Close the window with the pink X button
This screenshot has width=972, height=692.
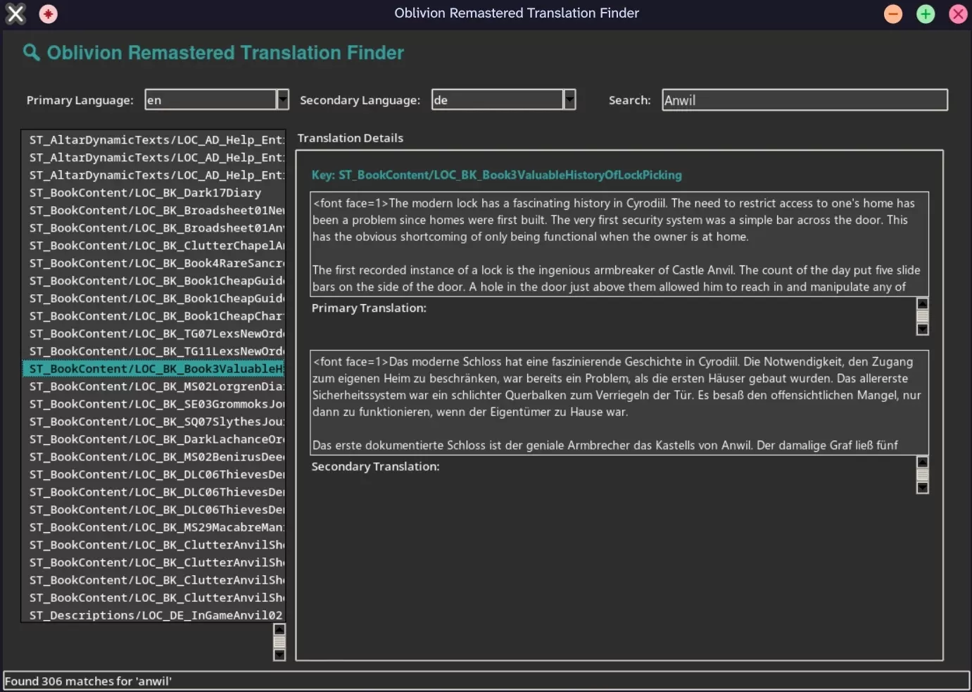pos(958,13)
